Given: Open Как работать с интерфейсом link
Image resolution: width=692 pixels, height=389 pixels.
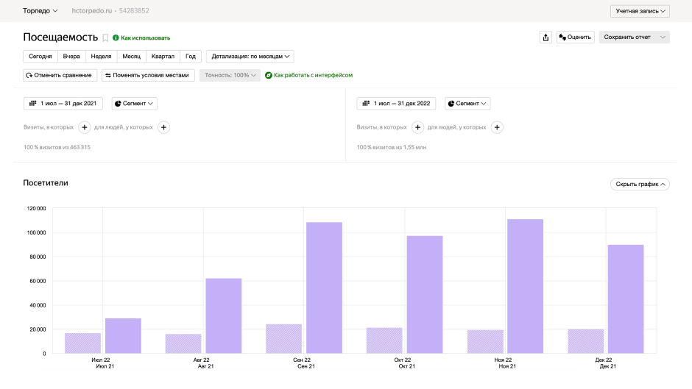Looking at the screenshot, I should 313,76.
